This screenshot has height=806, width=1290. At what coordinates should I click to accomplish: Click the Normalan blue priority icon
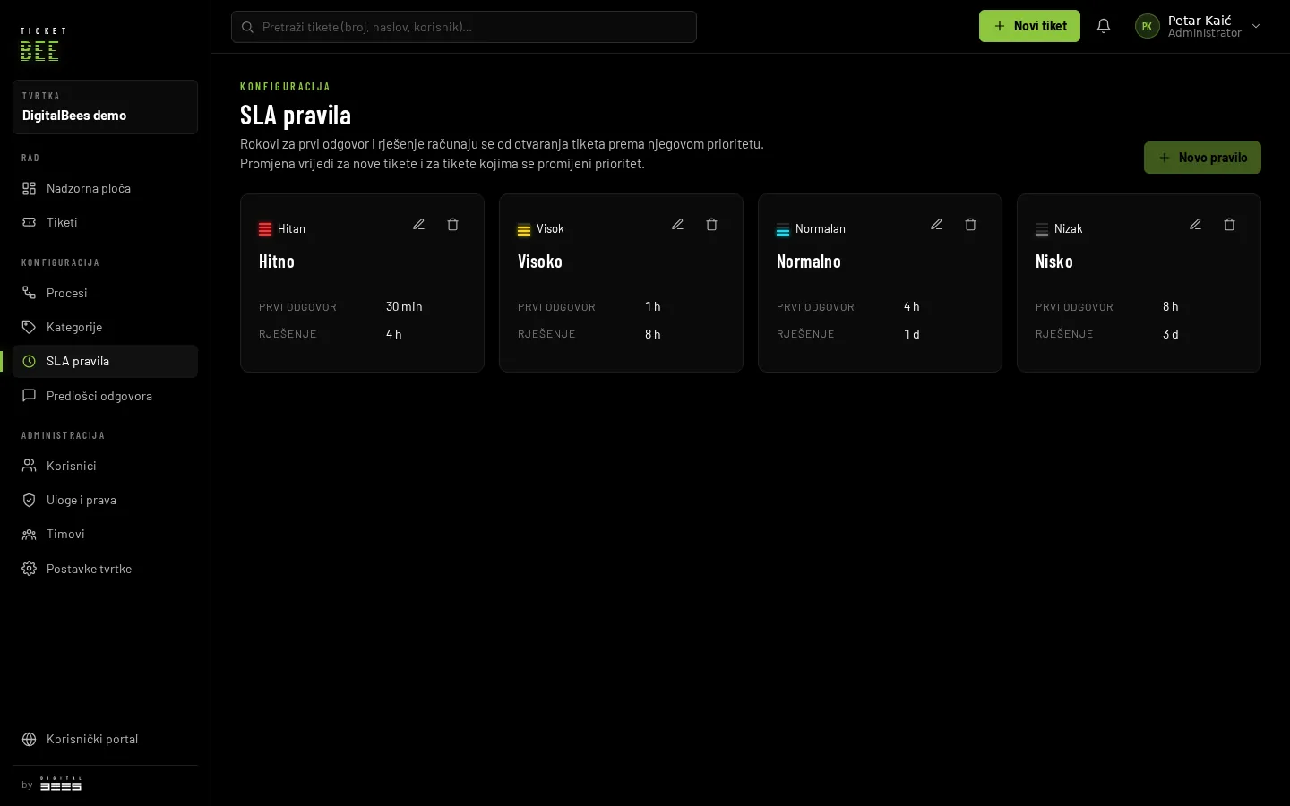tap(783, 229)
